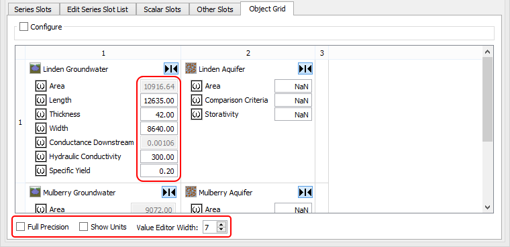The height and width of the screenshot is (247, 510).
Task: Click the Mulberry Aquifer collapse icon
Action: [x=305, y=193]
